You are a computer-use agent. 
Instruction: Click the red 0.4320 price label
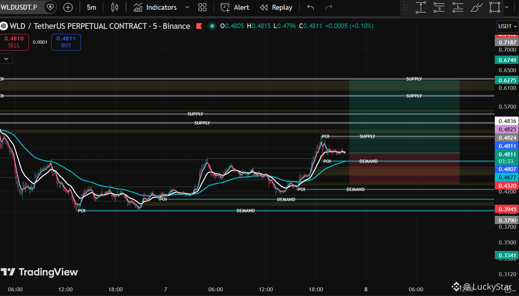(x=507, y=186)
